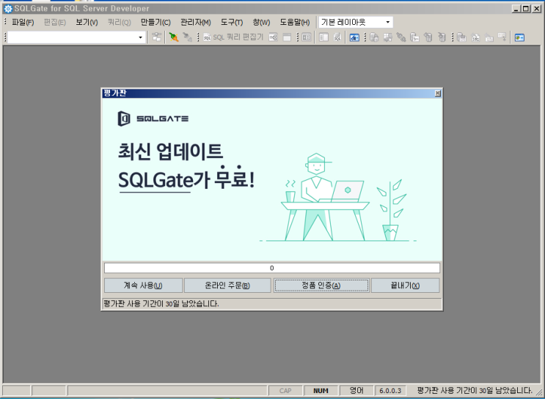Image resolution: width=545 pixels, height=399 pixels.
Task: Open the 만들기(C) menu
Action: click(156, 23)
